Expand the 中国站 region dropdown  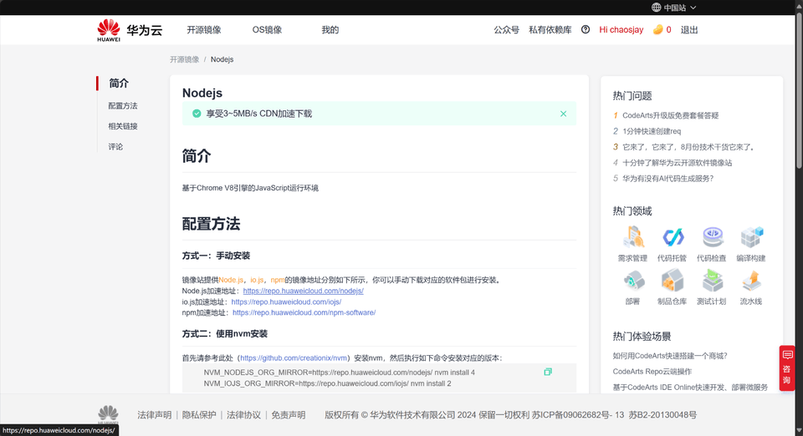[673, 8]
